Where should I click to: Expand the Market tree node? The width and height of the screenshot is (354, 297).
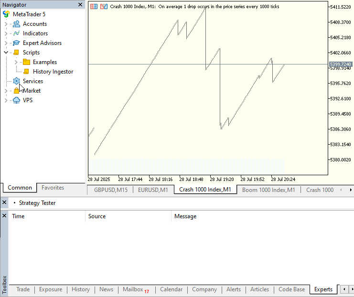(x=6, y=91)
